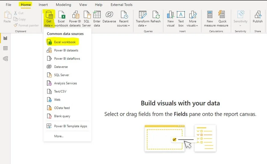Go to the View tab

coord(83,5)
